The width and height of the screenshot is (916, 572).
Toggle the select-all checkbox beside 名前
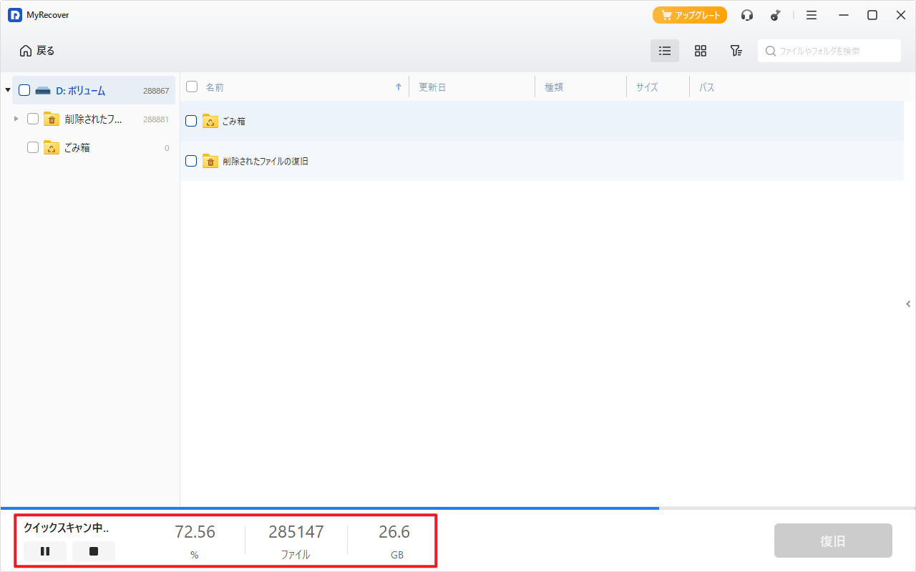192,87
